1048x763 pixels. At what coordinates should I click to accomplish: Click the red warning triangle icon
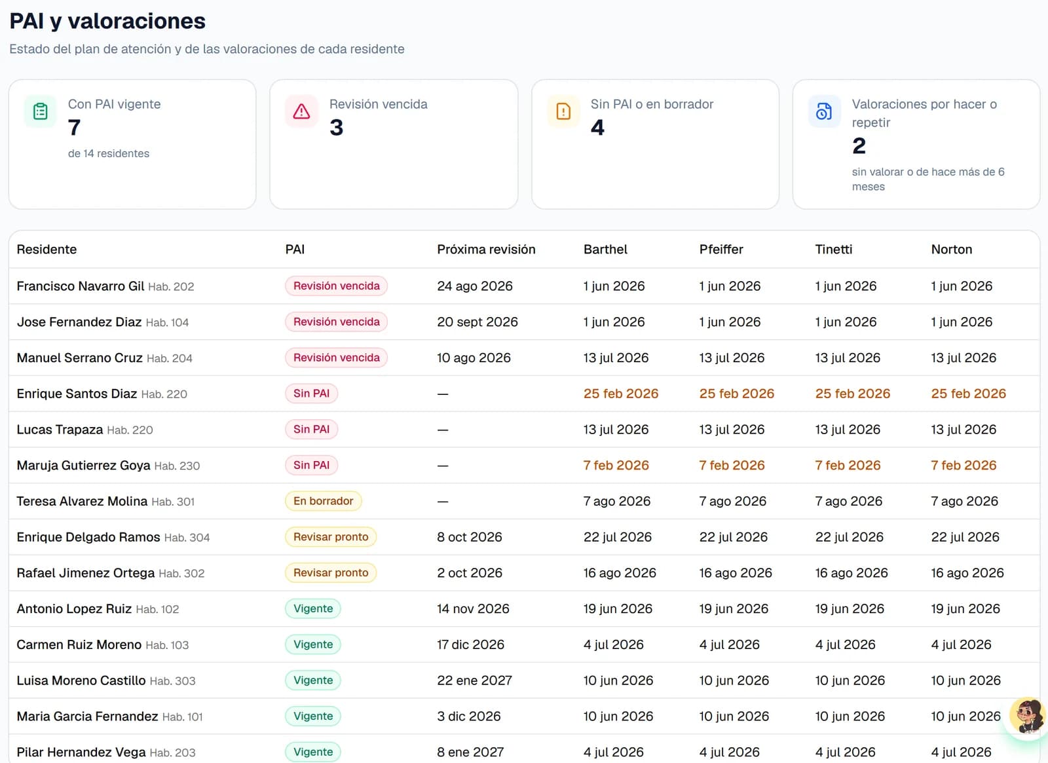[301, 111]
